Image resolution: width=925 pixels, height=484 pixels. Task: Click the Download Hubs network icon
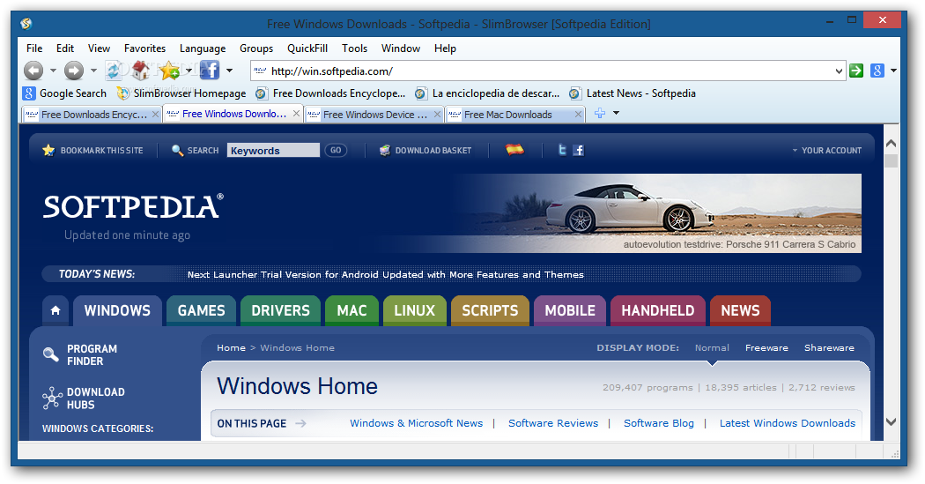52,398
